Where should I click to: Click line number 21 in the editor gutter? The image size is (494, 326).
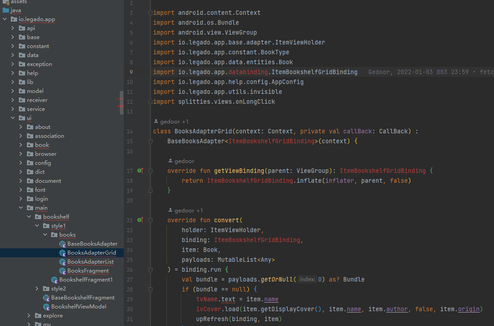[x=130, y=220]
